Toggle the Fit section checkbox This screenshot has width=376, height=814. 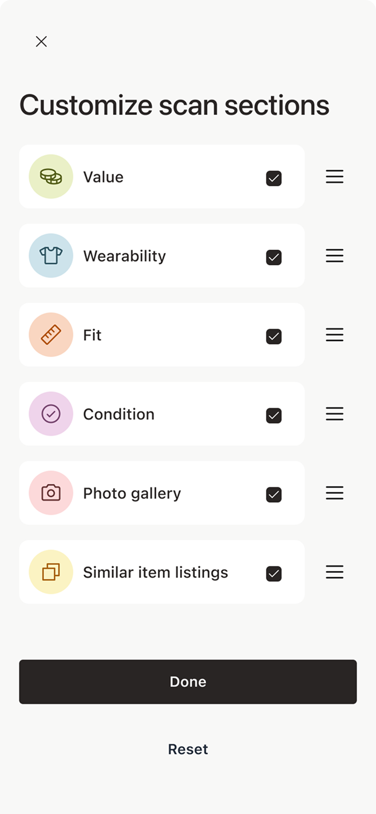pos(274,337)
